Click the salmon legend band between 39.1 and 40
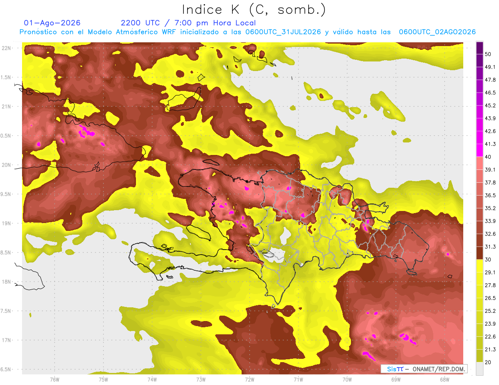 [479, 163]
